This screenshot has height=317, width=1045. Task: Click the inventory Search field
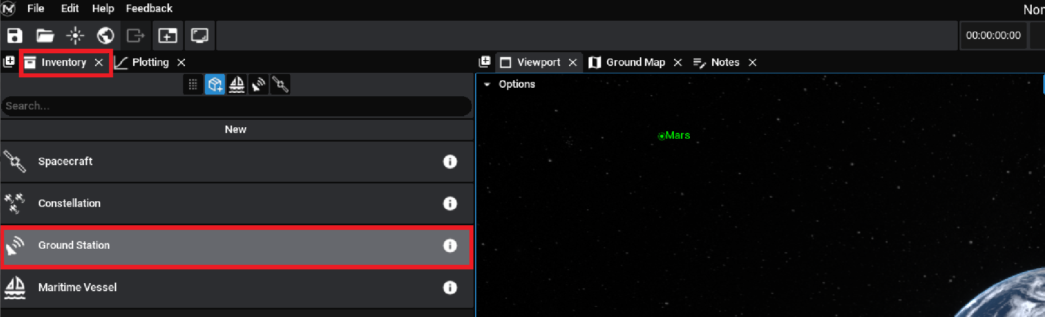tap(235, 106)
